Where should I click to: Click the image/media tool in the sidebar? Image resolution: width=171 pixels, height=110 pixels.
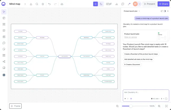click(4, 68)
